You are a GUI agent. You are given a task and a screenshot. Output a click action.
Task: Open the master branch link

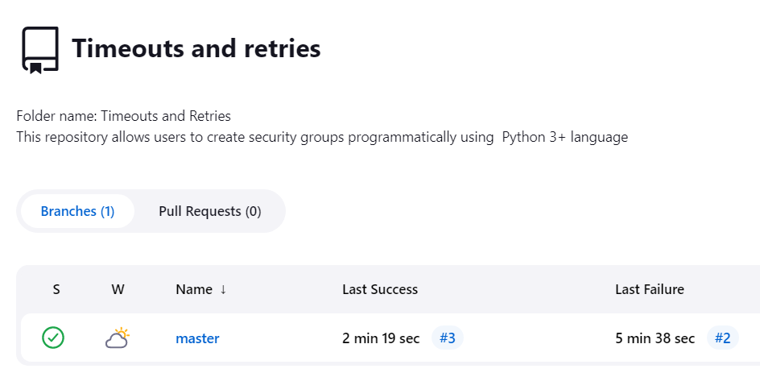197,338
